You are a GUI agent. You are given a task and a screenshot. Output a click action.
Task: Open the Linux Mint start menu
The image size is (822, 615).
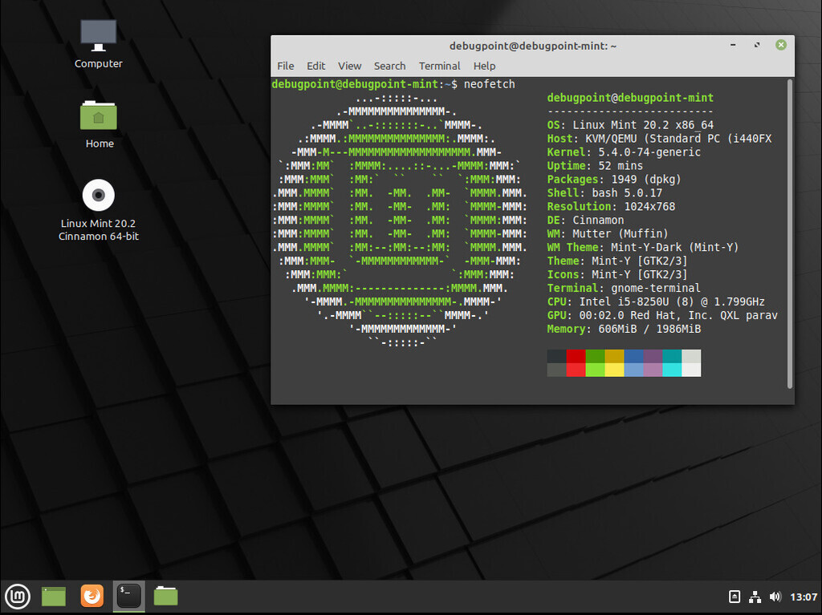pos(18,596)
